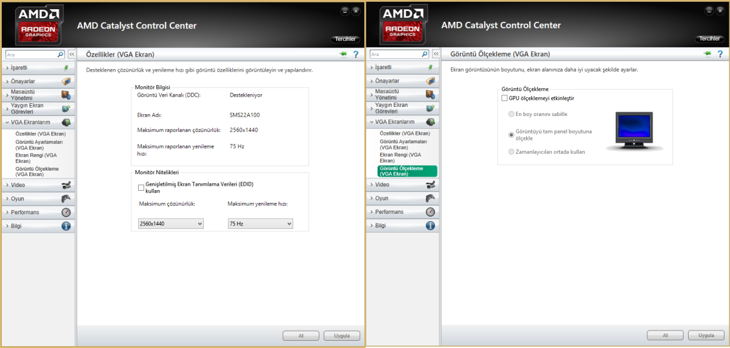The width and height of the screenshot is (730, 348).
Task: Click the Yaygın Ekran Görevleri icon in Özellikler window
Action: pos(66,109)
